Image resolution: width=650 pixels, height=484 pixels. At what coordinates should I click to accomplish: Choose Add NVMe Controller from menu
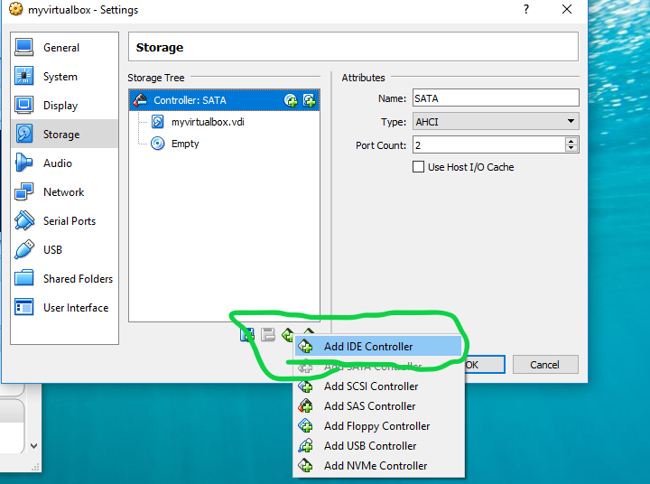click(376, 466)
